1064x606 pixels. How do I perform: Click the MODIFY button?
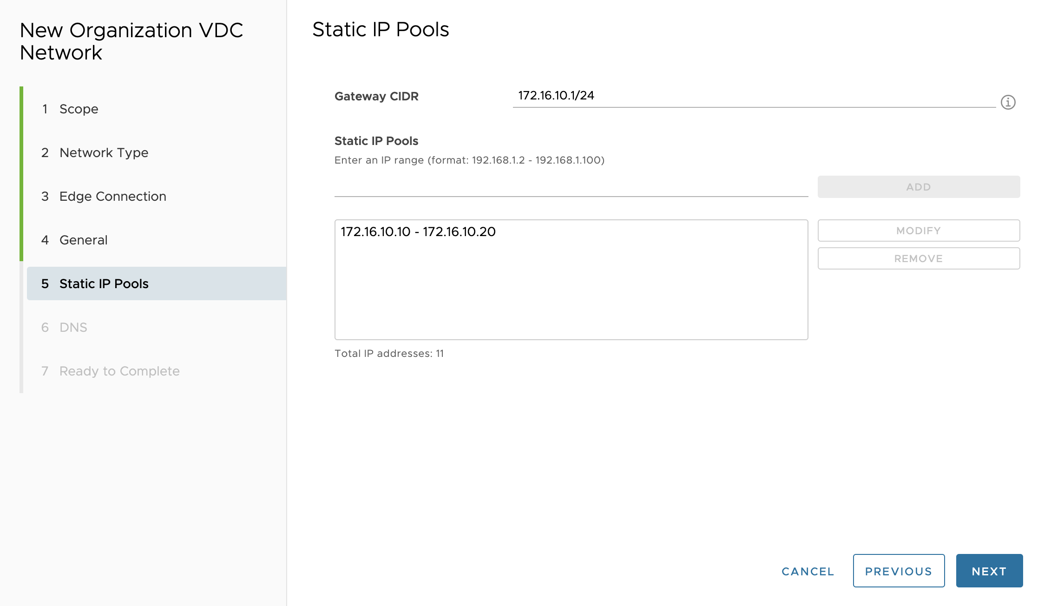tap(918, 231)
